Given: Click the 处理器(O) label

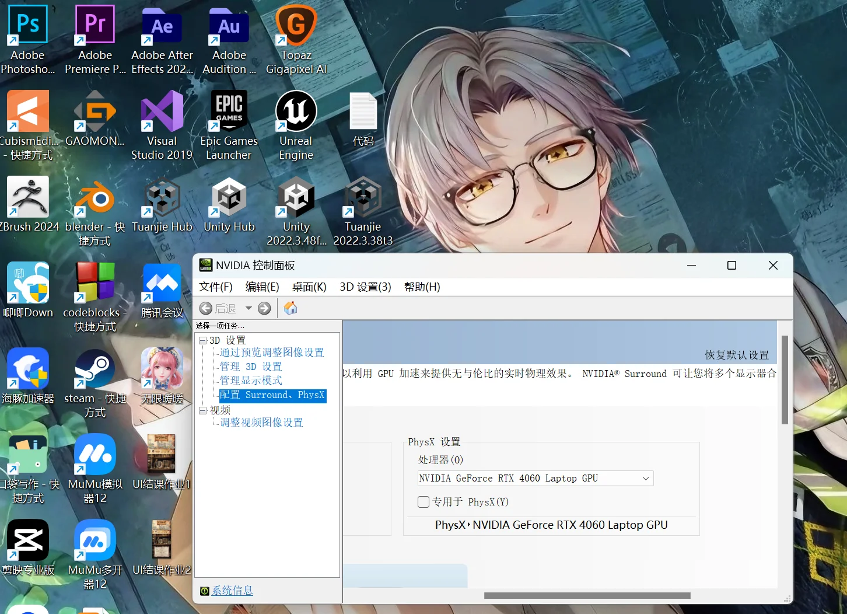Looking at the screenshot, I should click(440, 460).
